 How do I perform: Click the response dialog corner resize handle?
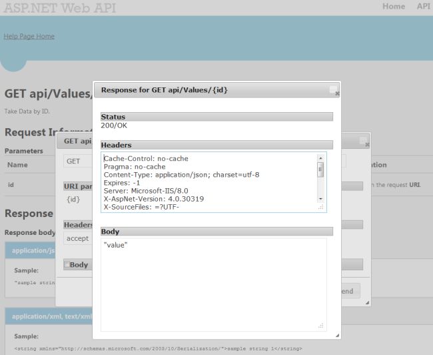point(337,336)
